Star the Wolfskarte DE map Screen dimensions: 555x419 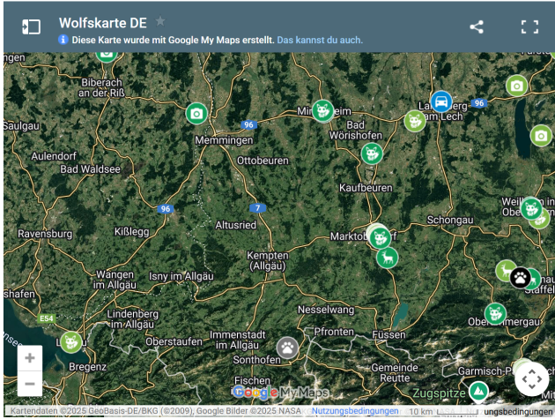point(160,21)
